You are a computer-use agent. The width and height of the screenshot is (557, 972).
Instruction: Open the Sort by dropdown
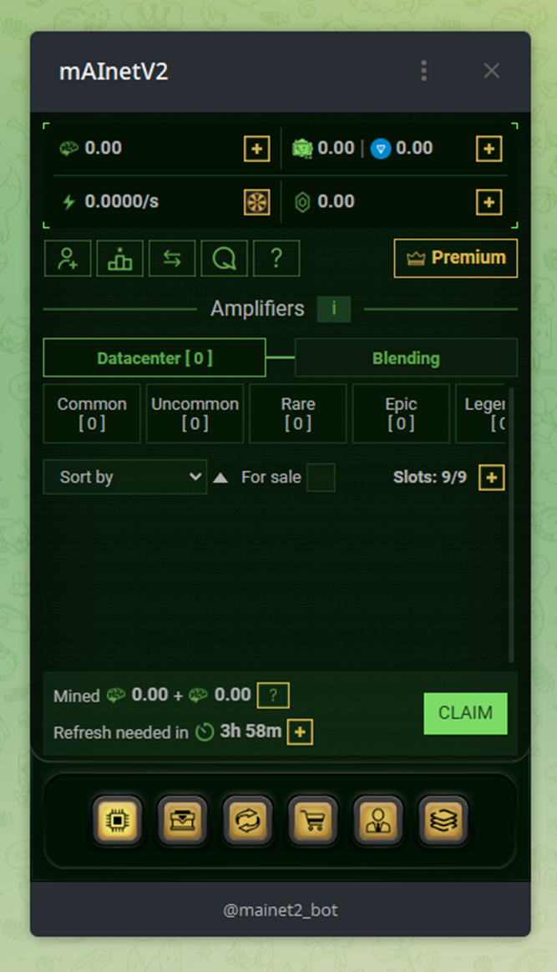[125, 477]
